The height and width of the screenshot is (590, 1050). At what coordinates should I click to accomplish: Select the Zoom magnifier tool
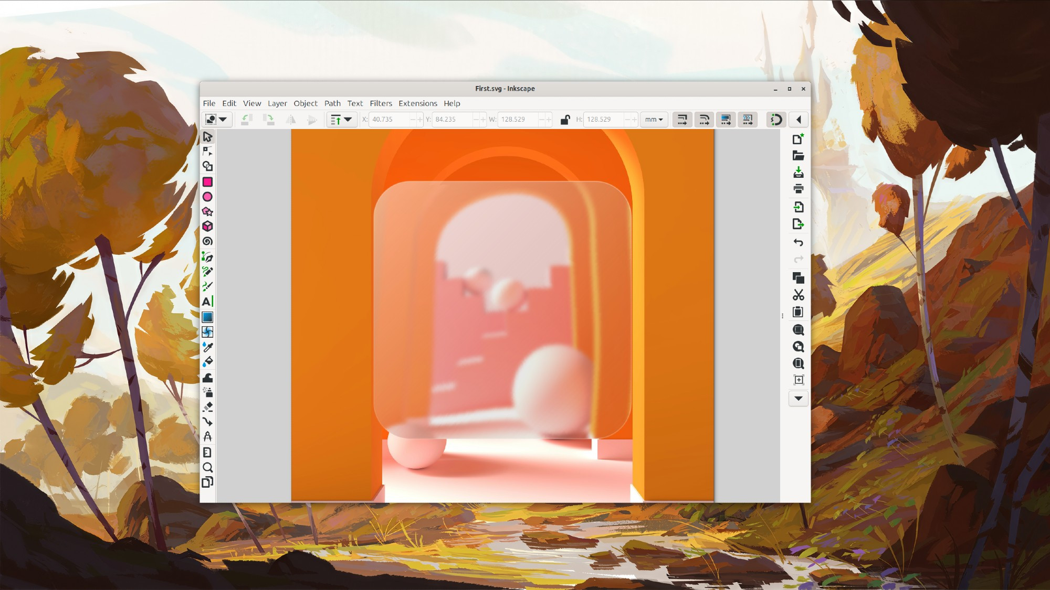[x=207, y=467]
